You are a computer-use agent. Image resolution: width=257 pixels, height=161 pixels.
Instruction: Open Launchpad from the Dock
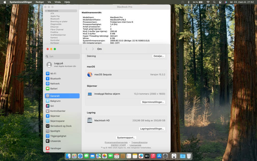[74, 156]
